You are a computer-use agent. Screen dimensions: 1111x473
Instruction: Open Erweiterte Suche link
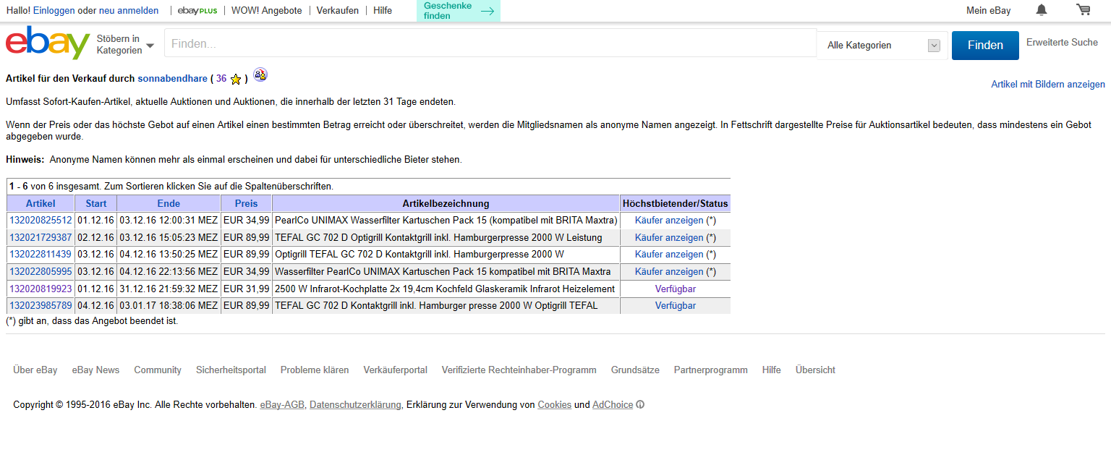(x=1062, y=42)
